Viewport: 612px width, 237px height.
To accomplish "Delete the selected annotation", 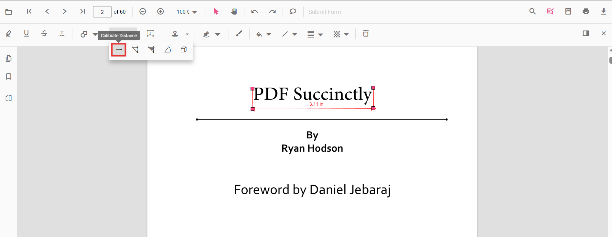I will point(366,34).
